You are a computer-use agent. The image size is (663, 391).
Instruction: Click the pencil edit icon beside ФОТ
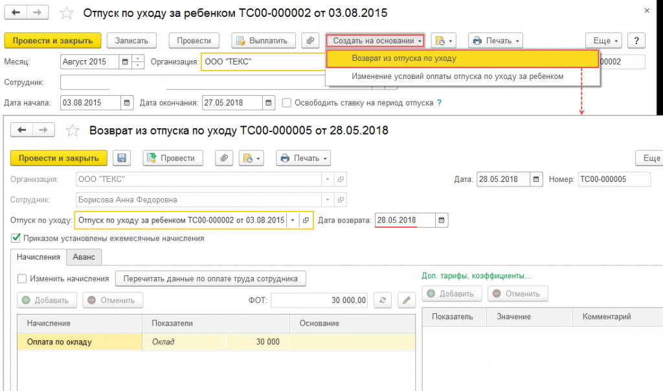point(406,300)
